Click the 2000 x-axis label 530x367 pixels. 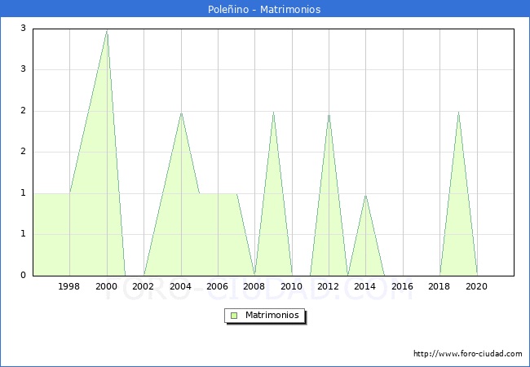[107, 286]
